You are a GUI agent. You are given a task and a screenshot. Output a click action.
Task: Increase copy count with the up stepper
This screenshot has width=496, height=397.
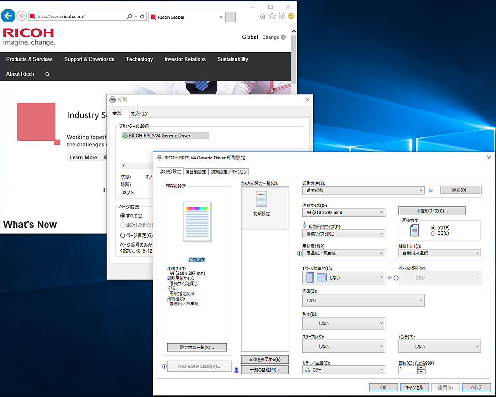coord(421,367)
